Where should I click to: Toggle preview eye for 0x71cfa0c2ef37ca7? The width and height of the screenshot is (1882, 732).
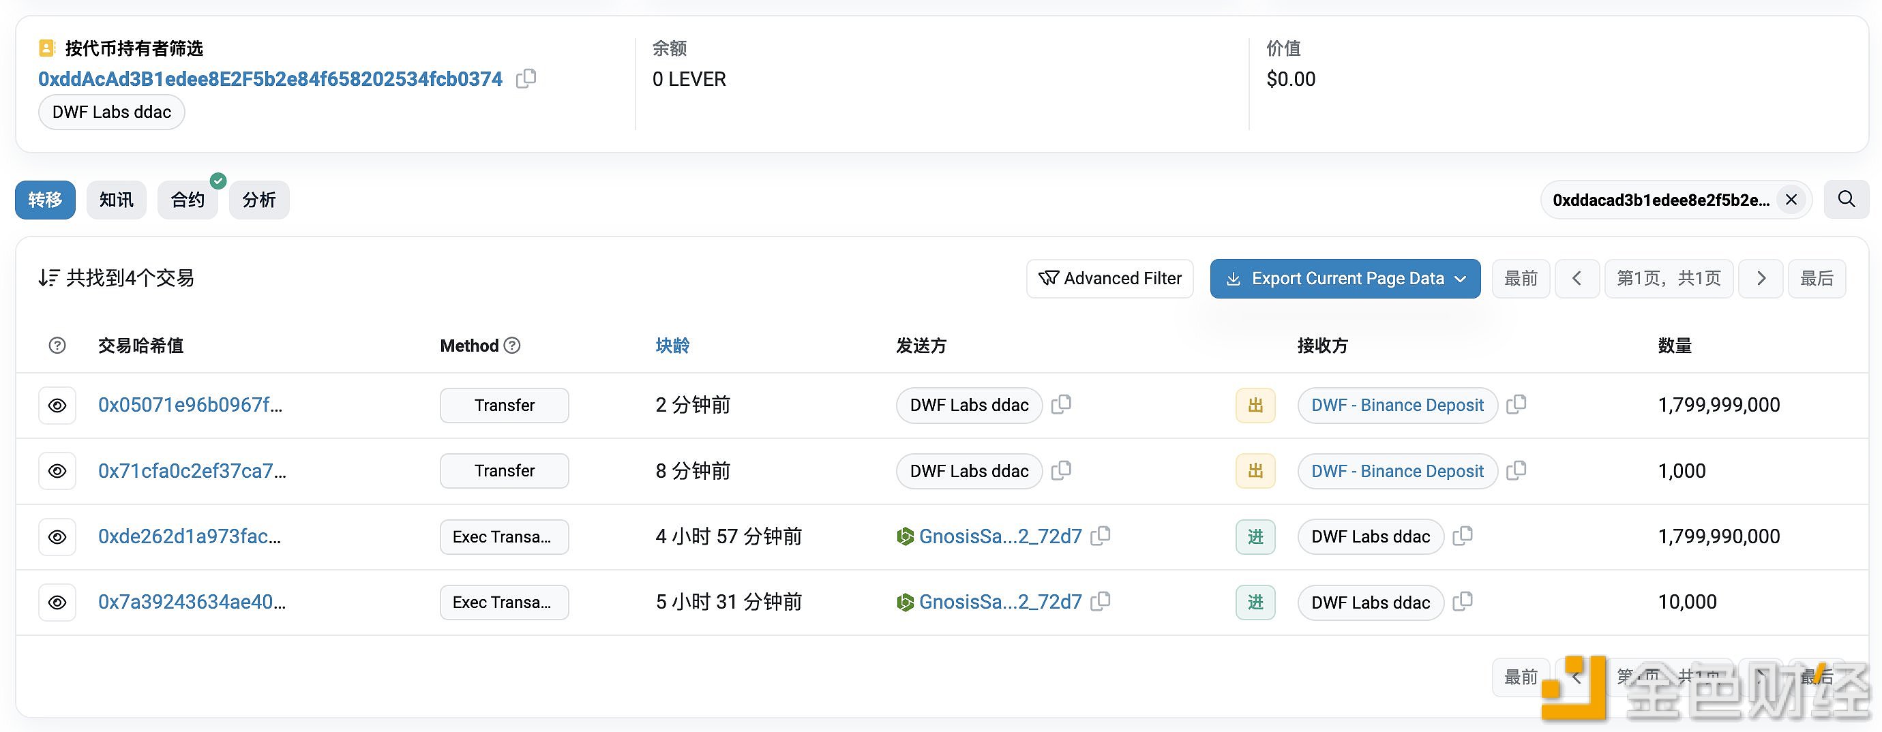click(57, 471)
